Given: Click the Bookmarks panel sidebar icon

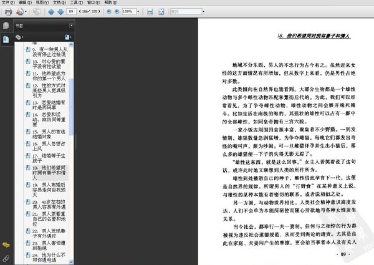Looking at the screenshot, I should pos(6,39).
